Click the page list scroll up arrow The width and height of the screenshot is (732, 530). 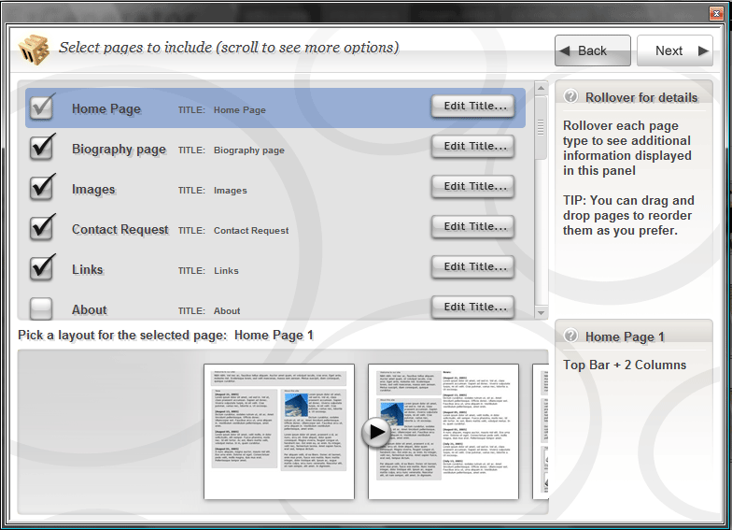point(542,88)
